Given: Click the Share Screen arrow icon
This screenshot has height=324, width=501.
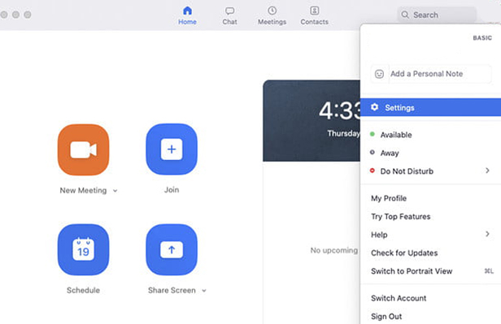Looking at the screenshot, I should coord(172,249).
